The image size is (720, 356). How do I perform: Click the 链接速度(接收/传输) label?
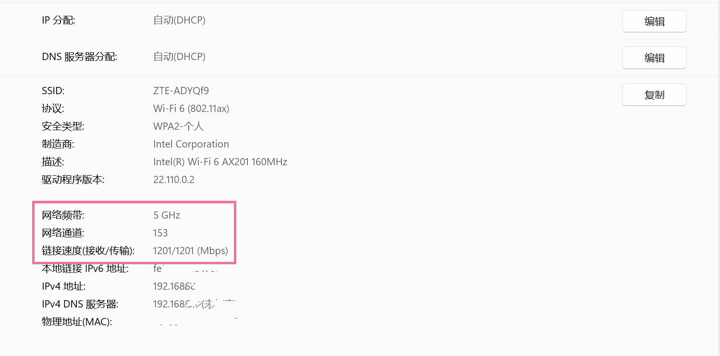pyautogui.click(x=88, y=251)
